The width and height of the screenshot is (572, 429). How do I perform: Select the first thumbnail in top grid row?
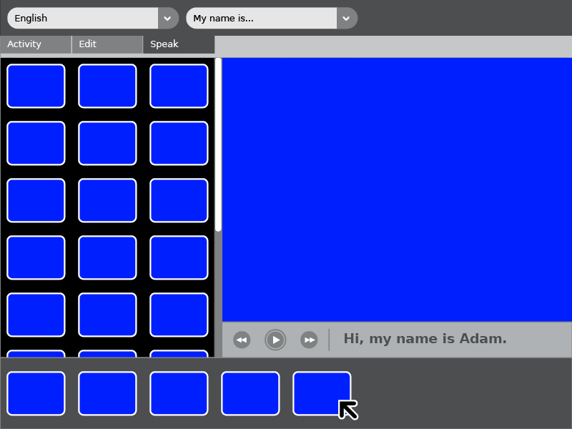click(36, 86)
